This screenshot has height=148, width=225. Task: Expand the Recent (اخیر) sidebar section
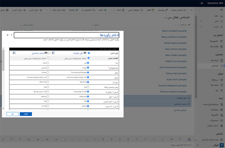(201, 21)
